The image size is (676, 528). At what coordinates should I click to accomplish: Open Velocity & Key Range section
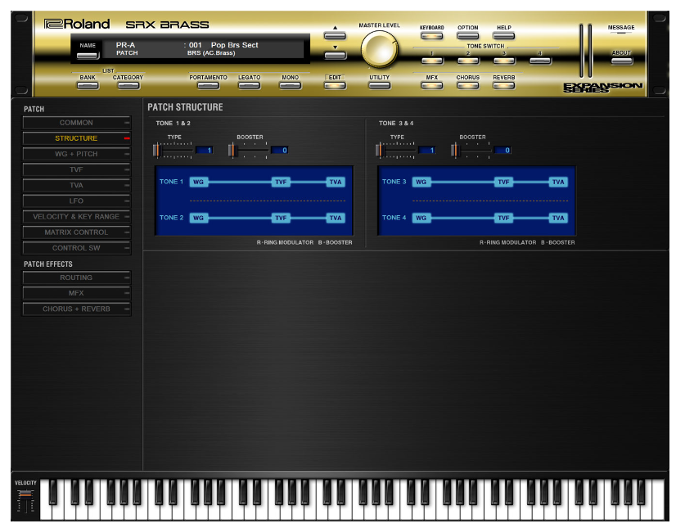[76, 217]
